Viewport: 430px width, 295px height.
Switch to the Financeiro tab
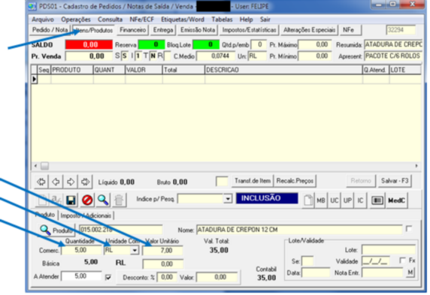coord(133,30)
